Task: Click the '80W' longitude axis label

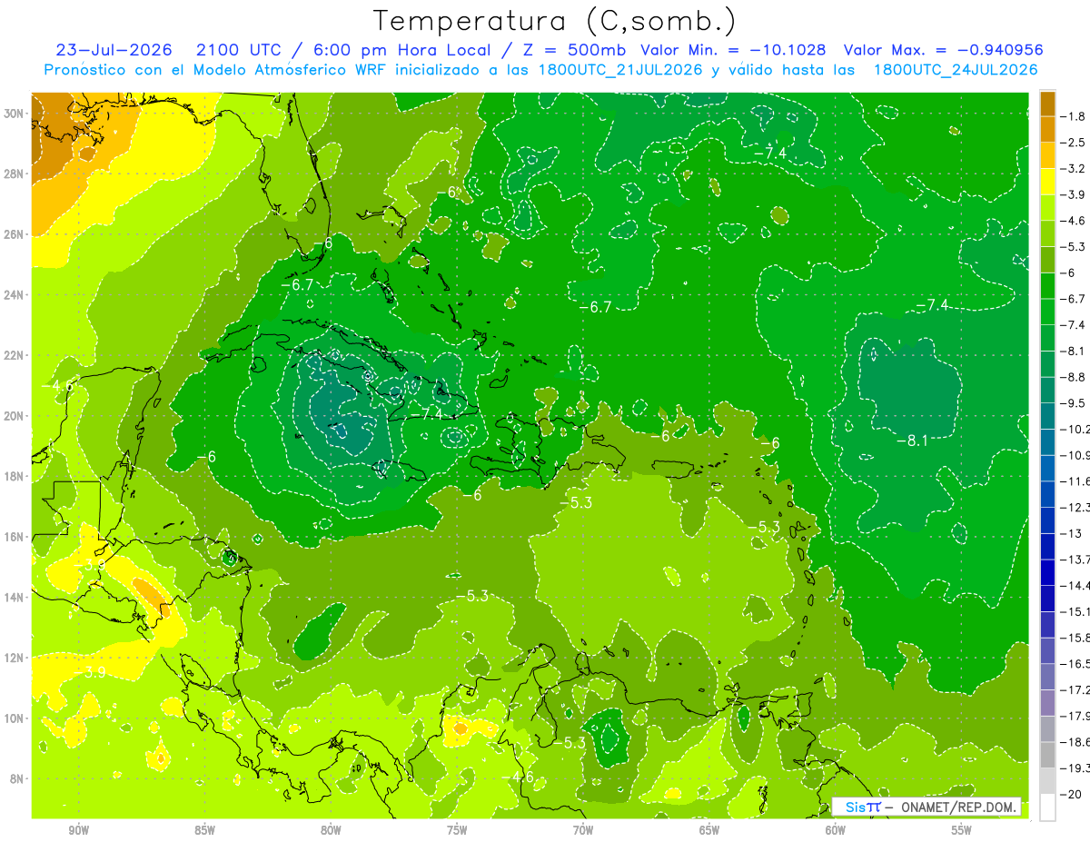Action: click(331, 831)
